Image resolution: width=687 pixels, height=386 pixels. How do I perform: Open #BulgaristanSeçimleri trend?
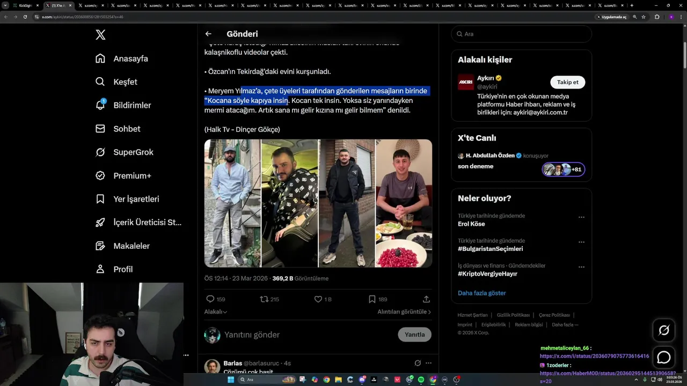(490, 249)
